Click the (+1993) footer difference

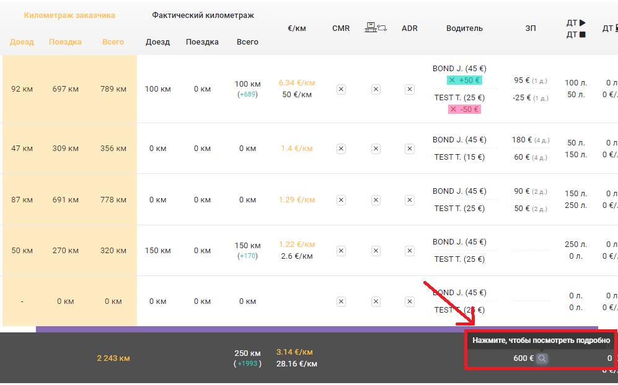pyautogui.click(x=247, y=364)
